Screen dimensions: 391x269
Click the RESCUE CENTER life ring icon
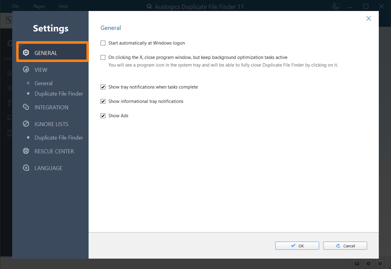(x=26, y=151)
